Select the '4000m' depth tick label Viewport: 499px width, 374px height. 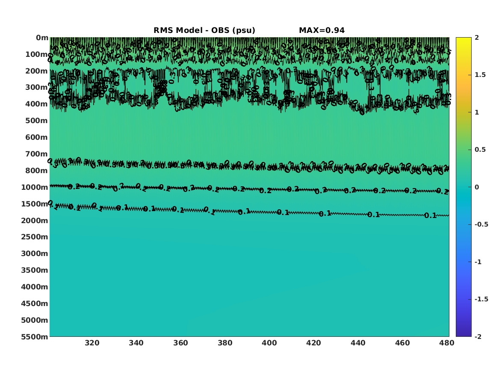pos(35,287)
